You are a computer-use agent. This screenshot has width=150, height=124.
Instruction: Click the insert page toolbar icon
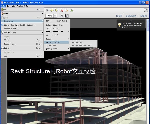coord(71,10)
